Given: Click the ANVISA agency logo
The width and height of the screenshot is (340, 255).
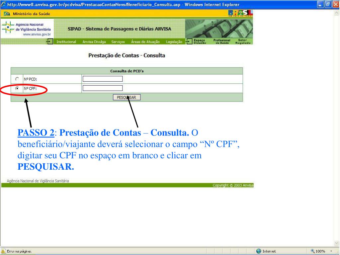Looking at the screenshot, I should click(x=27, y=29).
